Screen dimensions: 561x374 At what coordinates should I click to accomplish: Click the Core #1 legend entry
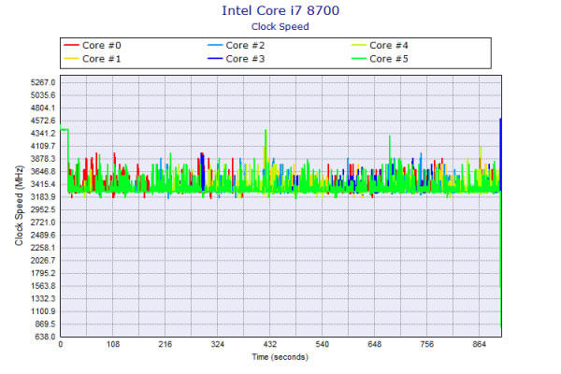(93, 59)
